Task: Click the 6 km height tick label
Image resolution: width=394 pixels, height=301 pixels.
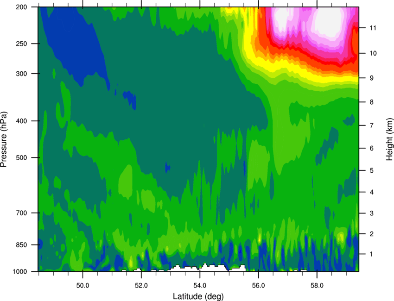Action: tap(371, 148)
